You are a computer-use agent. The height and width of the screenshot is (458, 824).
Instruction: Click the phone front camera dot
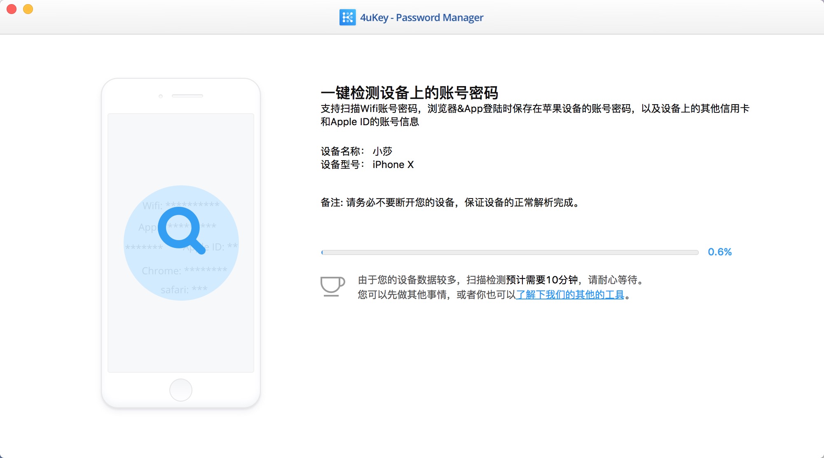pos(161,96)
